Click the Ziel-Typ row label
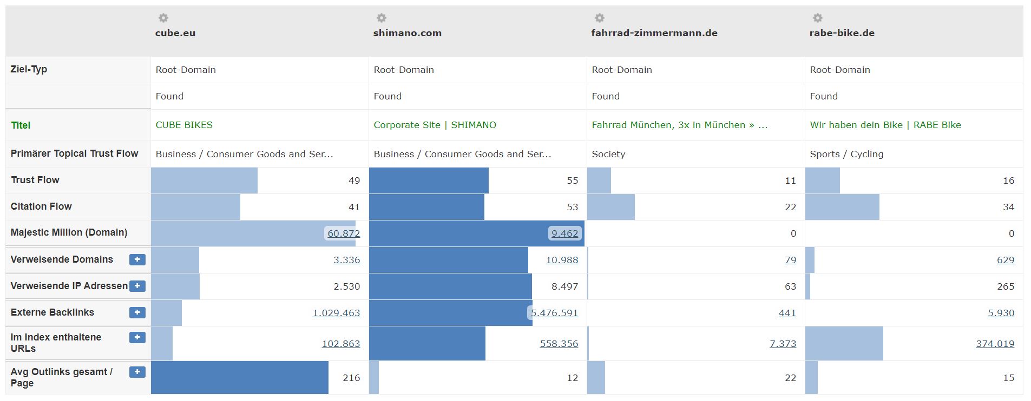The height and width of the screenshot is (401, 1031). (29, 69)
